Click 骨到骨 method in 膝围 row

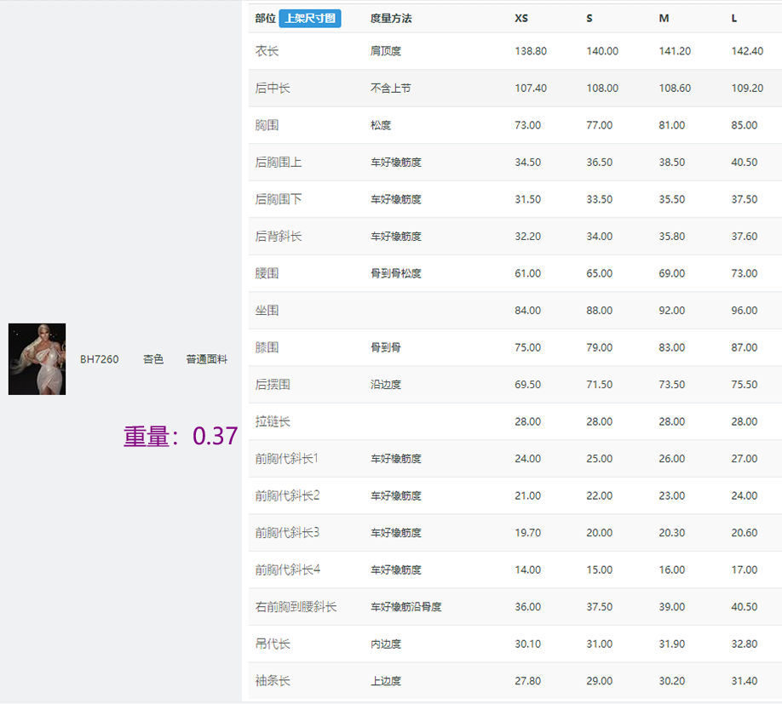(x=386, y=347)
